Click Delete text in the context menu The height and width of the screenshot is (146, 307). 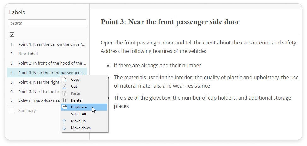pos(76,100)
